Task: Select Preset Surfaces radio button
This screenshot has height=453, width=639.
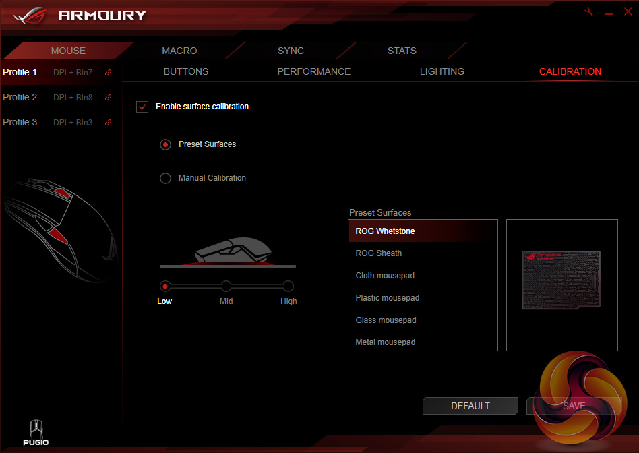Action: coord(165,144)
